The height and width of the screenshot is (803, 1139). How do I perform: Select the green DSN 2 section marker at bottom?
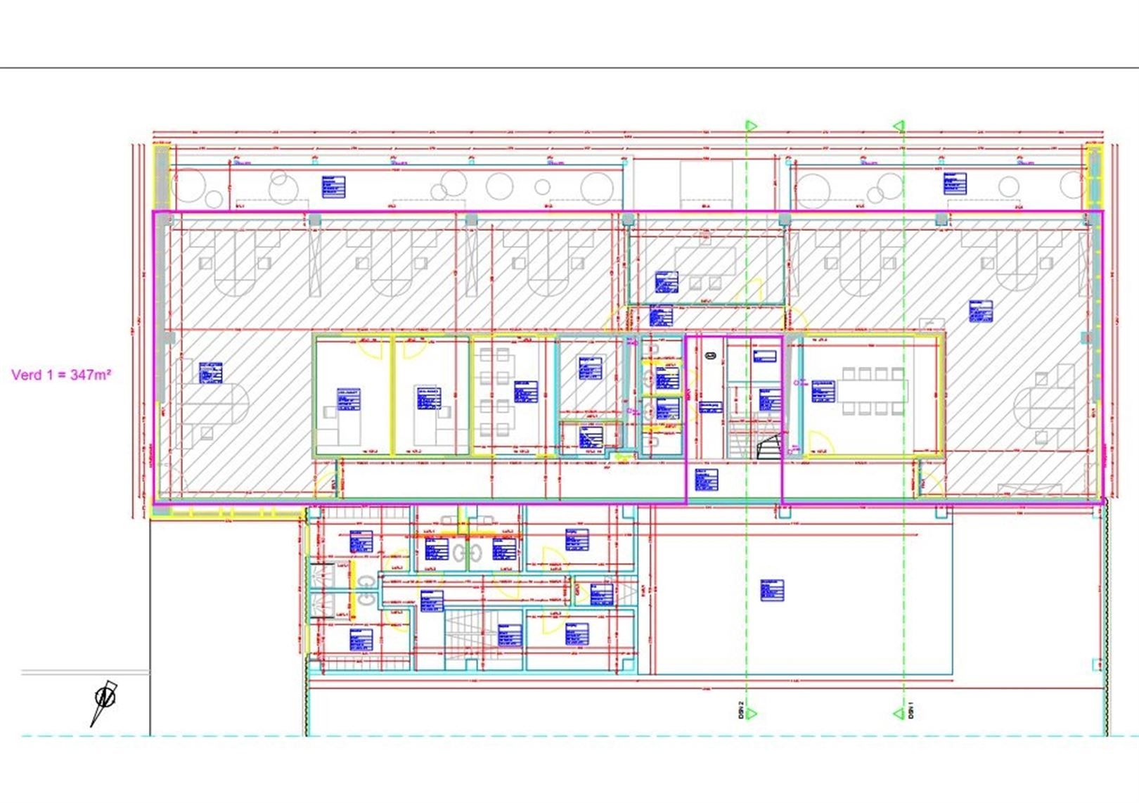pyautogui.click(x=750, y=714)
